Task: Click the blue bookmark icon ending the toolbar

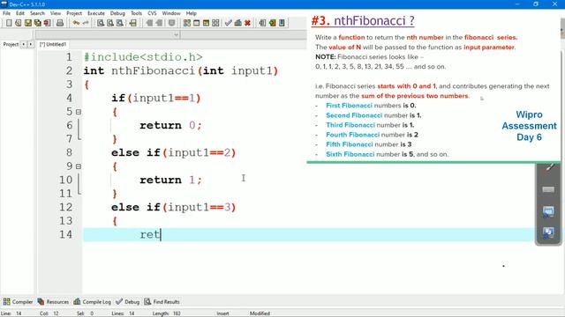Action: coord(282,23)
